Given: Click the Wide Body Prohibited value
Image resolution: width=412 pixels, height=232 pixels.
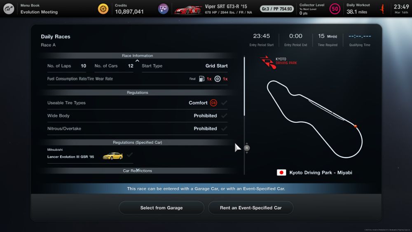Looking at the screenshot, I should (205, 116).
